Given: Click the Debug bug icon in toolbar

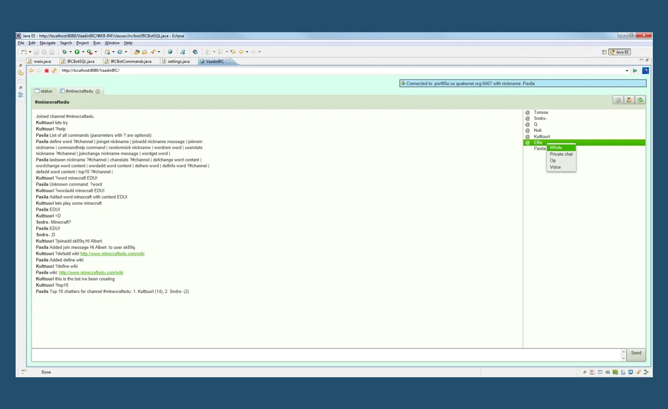Looking at the screenshot, I should coord(64,52).
